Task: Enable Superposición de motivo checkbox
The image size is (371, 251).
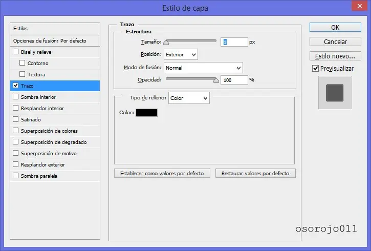Action: coord(16,153)
